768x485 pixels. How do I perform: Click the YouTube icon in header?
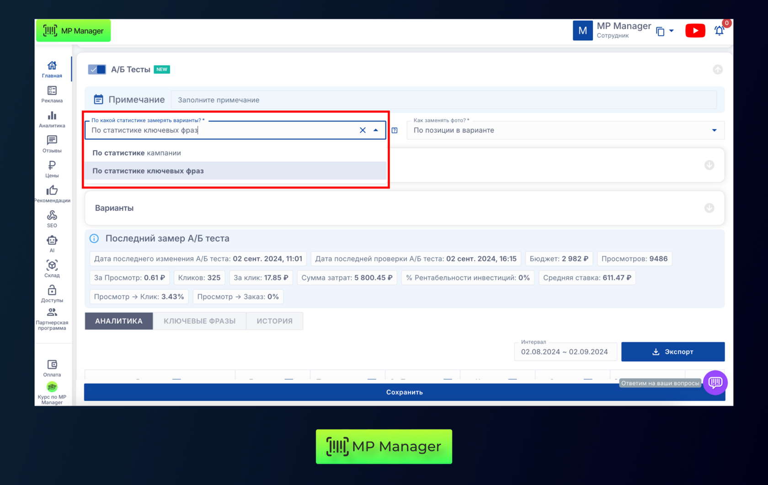(695, 31)
